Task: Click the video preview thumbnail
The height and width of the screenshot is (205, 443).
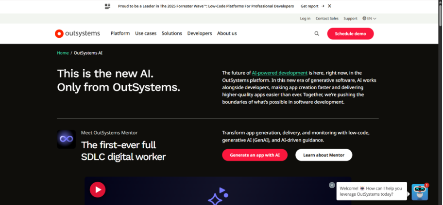Action: pyautogui.click(x=218, y=191)
